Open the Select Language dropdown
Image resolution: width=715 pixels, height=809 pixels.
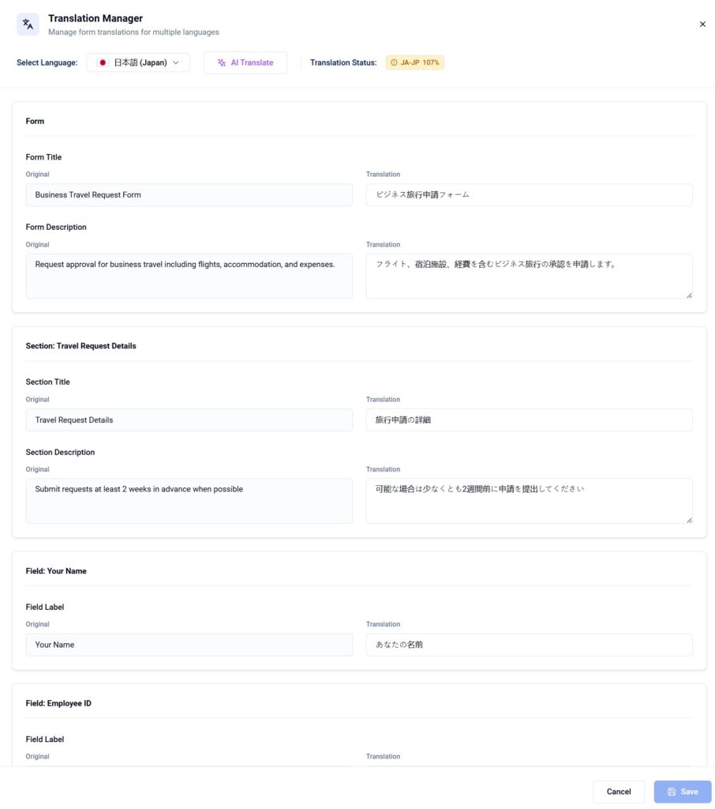tap(138, 62)
